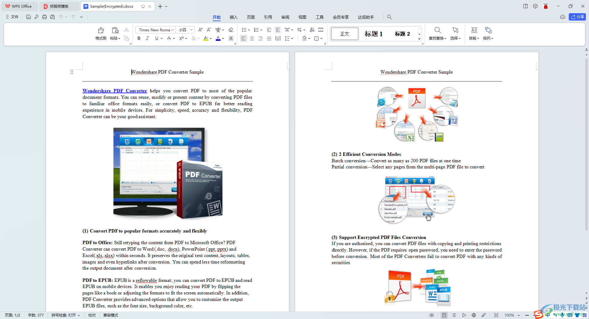589x319 pixels.
Task: Click the pen annotation icon in status bar
Action: click(484, 315)
